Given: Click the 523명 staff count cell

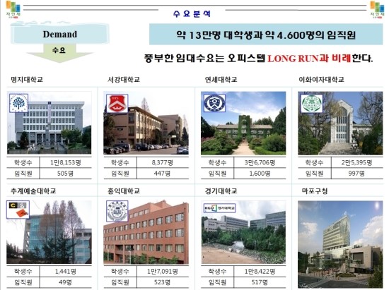Looking at the screenshot, I should click(163, 282).
